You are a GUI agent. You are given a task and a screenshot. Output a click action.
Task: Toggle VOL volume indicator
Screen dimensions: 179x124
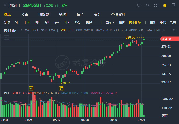point(64,30)
